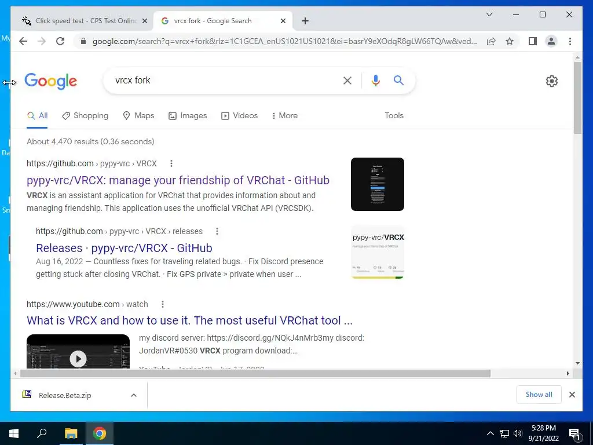
Task: Open volume control in tray
Action: click(x=518, y=433)
